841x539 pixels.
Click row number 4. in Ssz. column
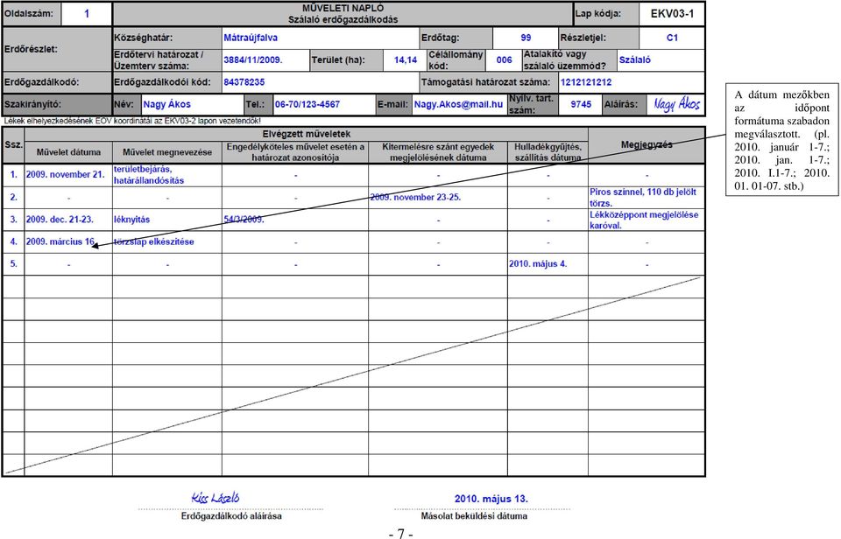tap(13, 241)
